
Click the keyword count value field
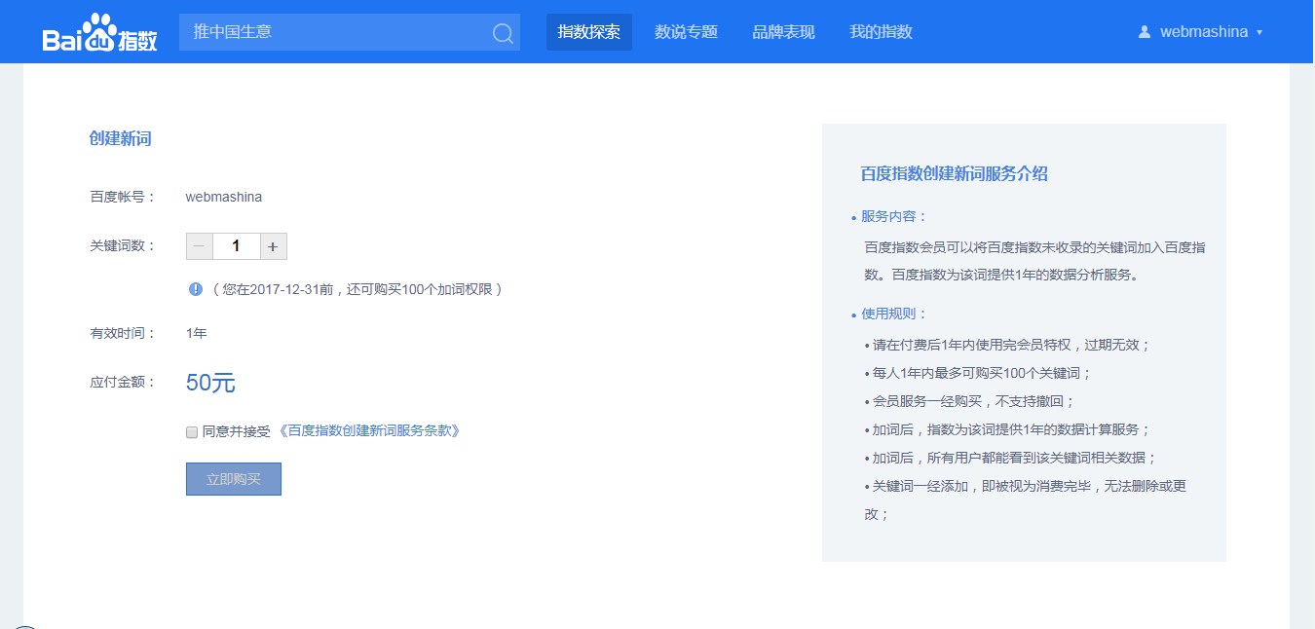coord(236,246)
